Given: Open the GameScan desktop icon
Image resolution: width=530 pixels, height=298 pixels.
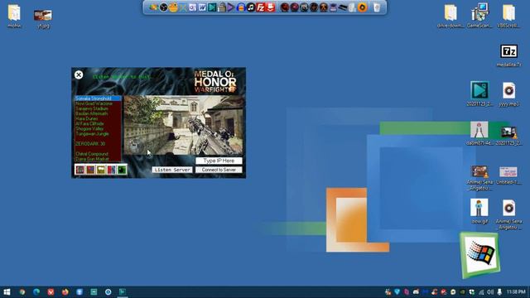Looking at the screenshot, I should tap(479, 15).
